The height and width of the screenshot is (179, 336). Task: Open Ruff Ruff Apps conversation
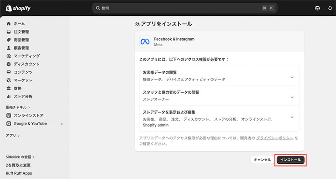[19, 173]
